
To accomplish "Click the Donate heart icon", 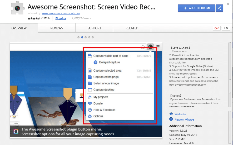I will [x=90, y=103].
